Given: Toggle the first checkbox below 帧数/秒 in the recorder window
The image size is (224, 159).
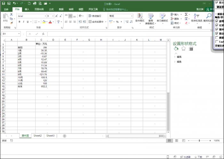Looking at the screenshot, I should 217,21.
